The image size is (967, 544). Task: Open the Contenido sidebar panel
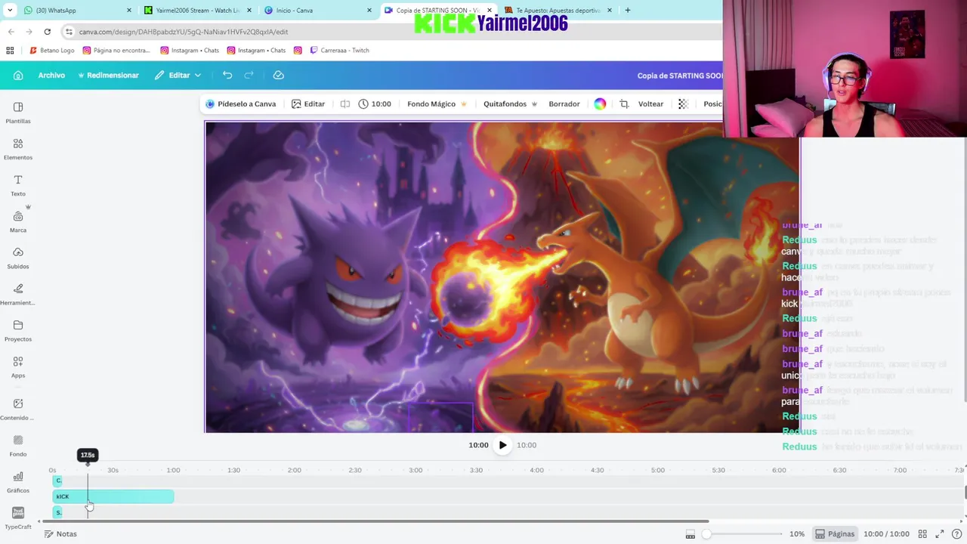point(18,409)
